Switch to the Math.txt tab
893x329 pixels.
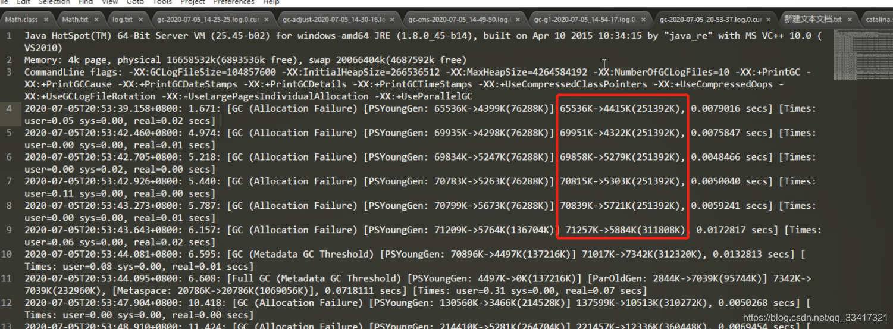tap(75, 20)
